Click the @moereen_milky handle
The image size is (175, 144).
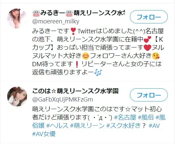(56, 21)
